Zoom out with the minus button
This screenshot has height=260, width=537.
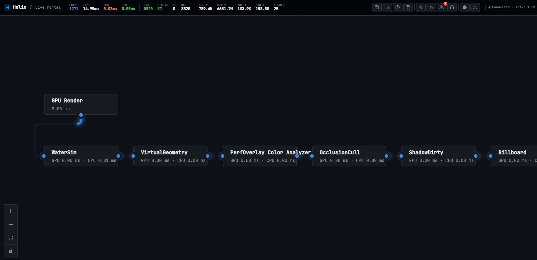[11, 224]
